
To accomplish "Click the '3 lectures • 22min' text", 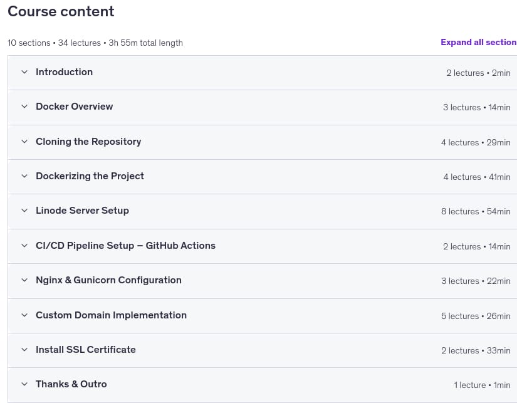I will click(476, 281).
